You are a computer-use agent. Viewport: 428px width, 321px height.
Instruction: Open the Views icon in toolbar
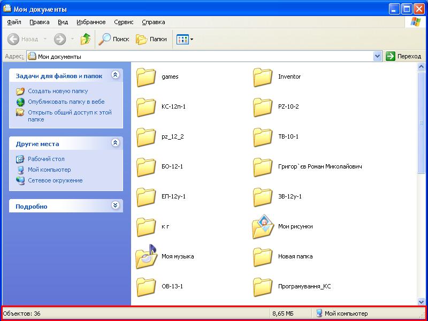pyautogui.click(x=182, y=39)
